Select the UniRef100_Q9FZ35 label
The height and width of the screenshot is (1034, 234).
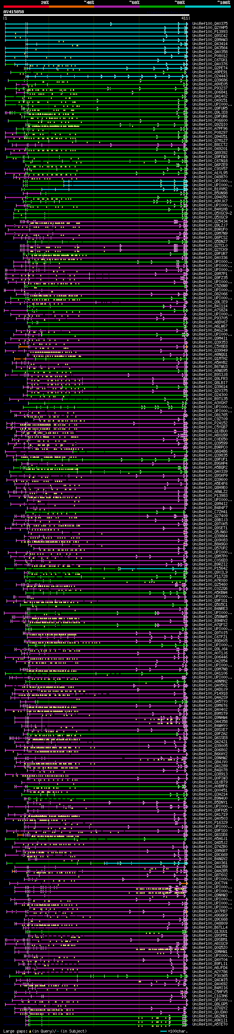click(210, 278)
